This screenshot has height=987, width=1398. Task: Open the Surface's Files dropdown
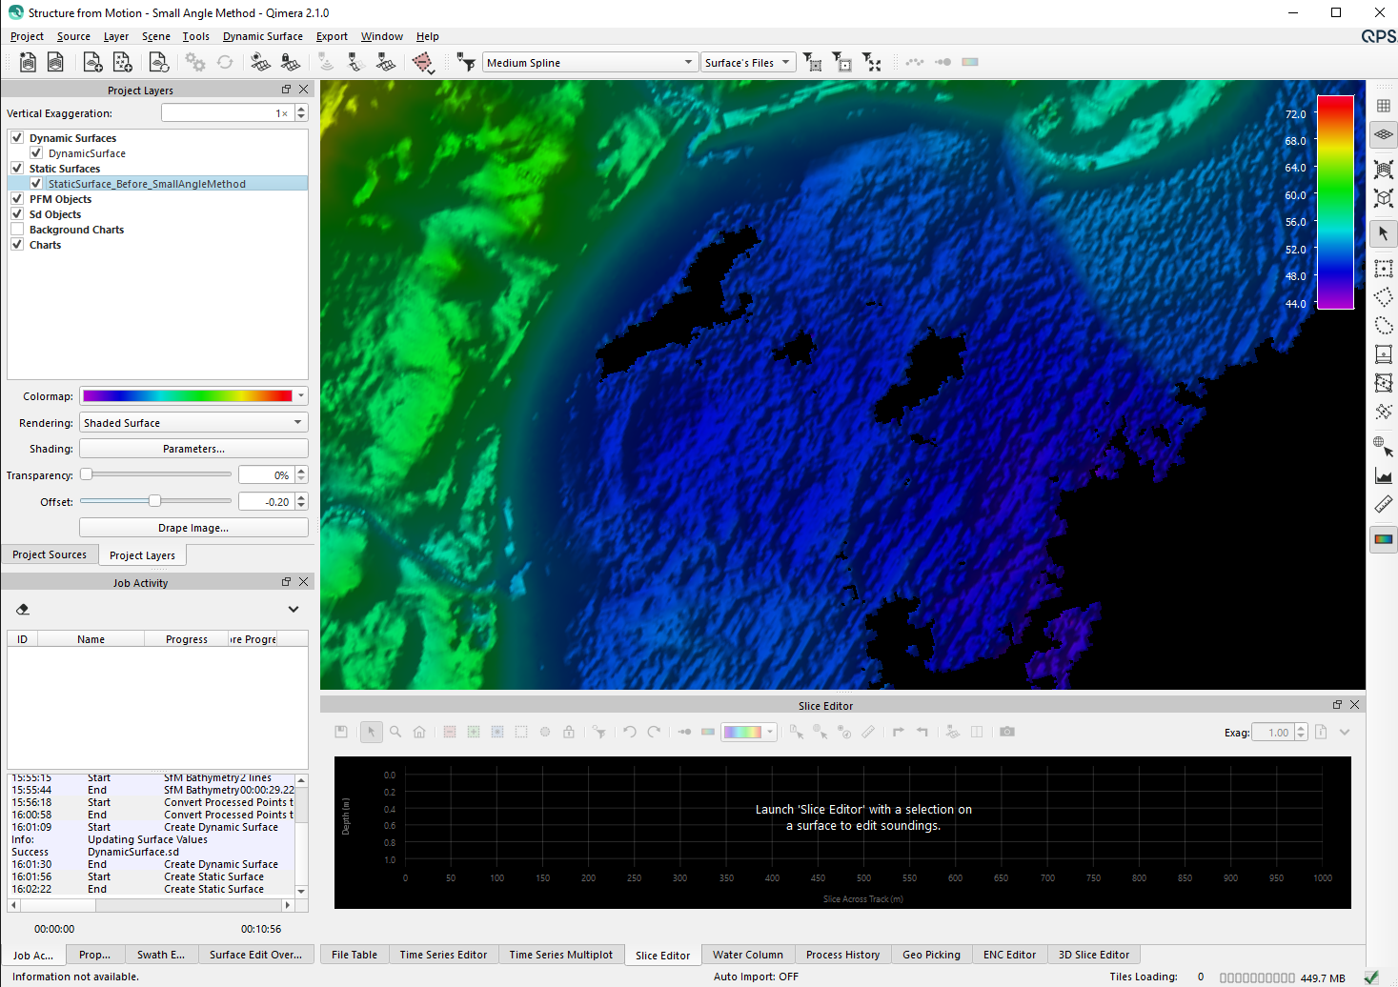748,63
